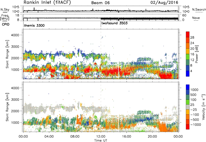Click the dashed 12:00 CPID-change line in power panel
Image resolution: width=206 pixels, height=142 pixels.
click(101, 54)
